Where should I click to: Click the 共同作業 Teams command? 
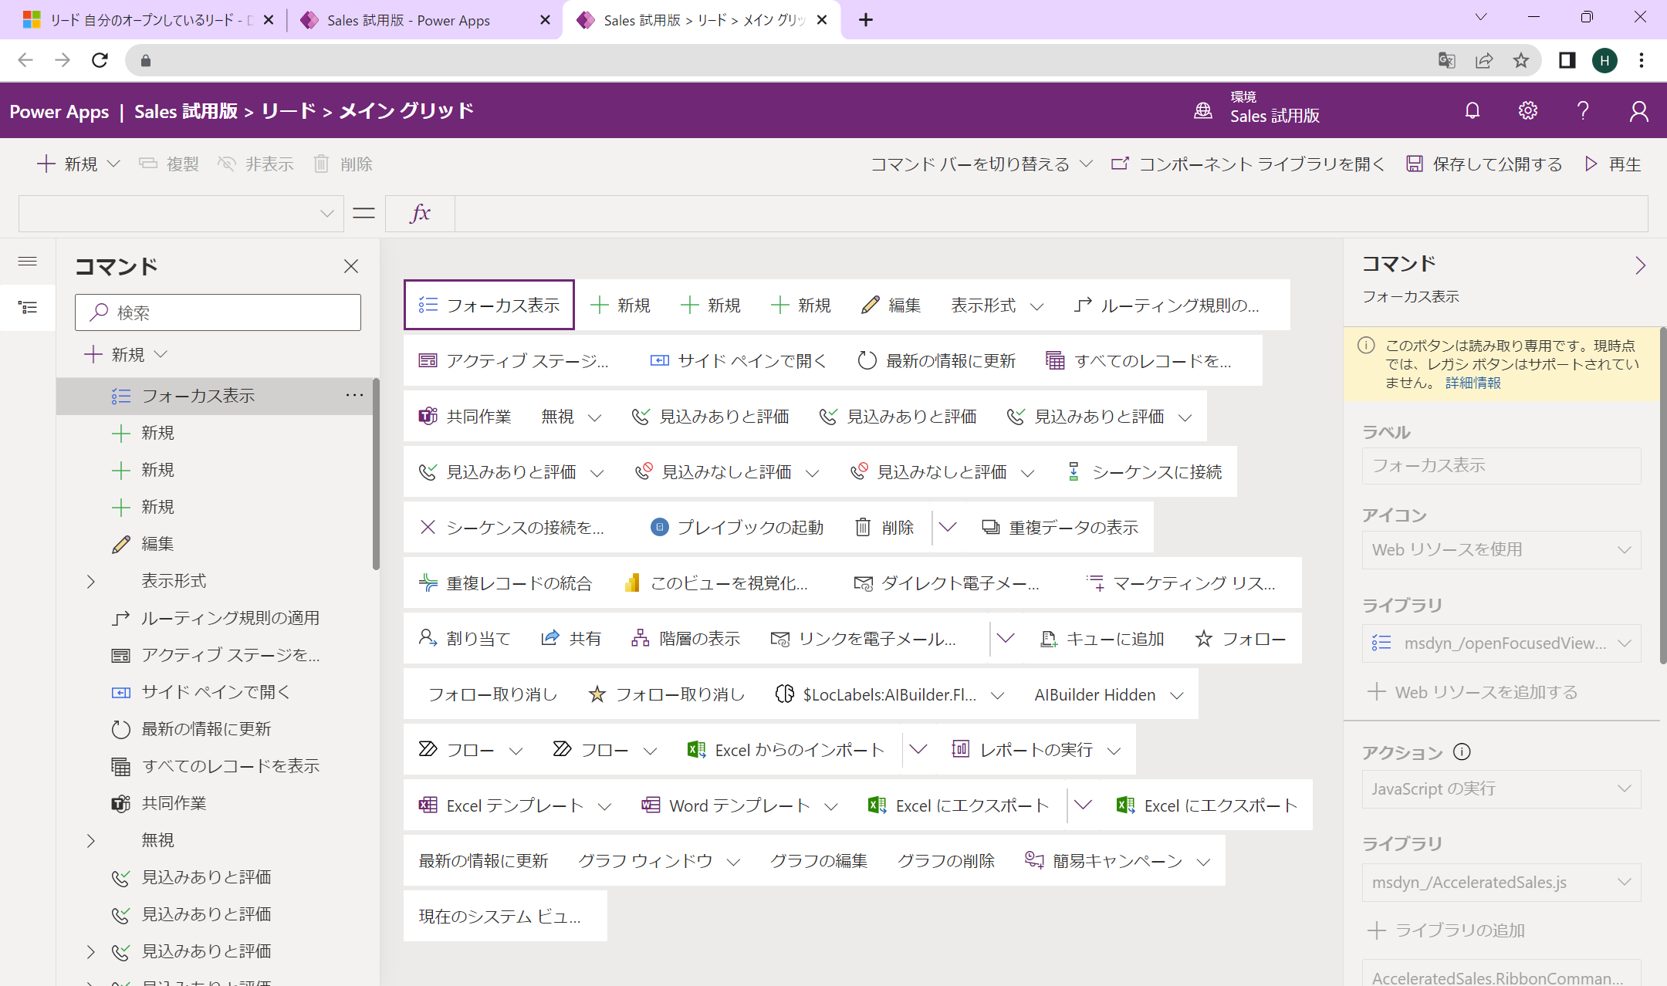point(465,417)
